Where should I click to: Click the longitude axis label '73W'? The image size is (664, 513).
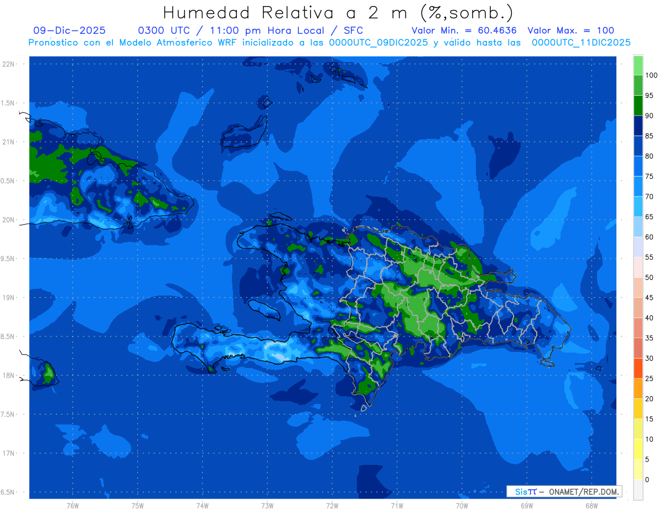267,505
